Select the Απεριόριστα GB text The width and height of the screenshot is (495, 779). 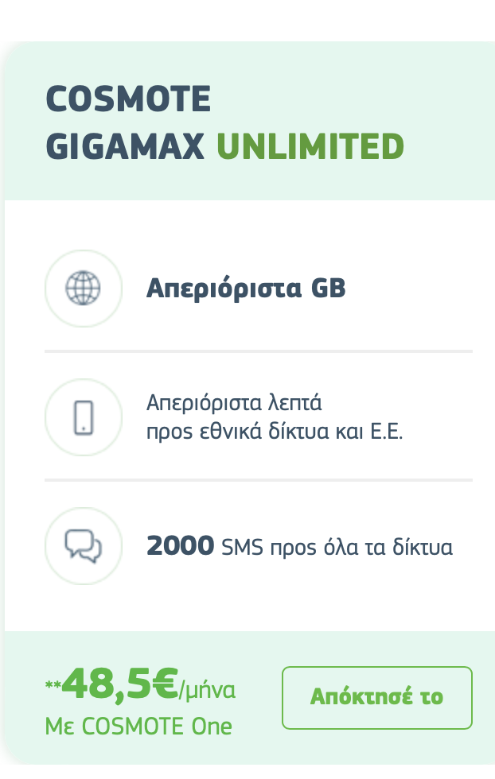point(246,289)
